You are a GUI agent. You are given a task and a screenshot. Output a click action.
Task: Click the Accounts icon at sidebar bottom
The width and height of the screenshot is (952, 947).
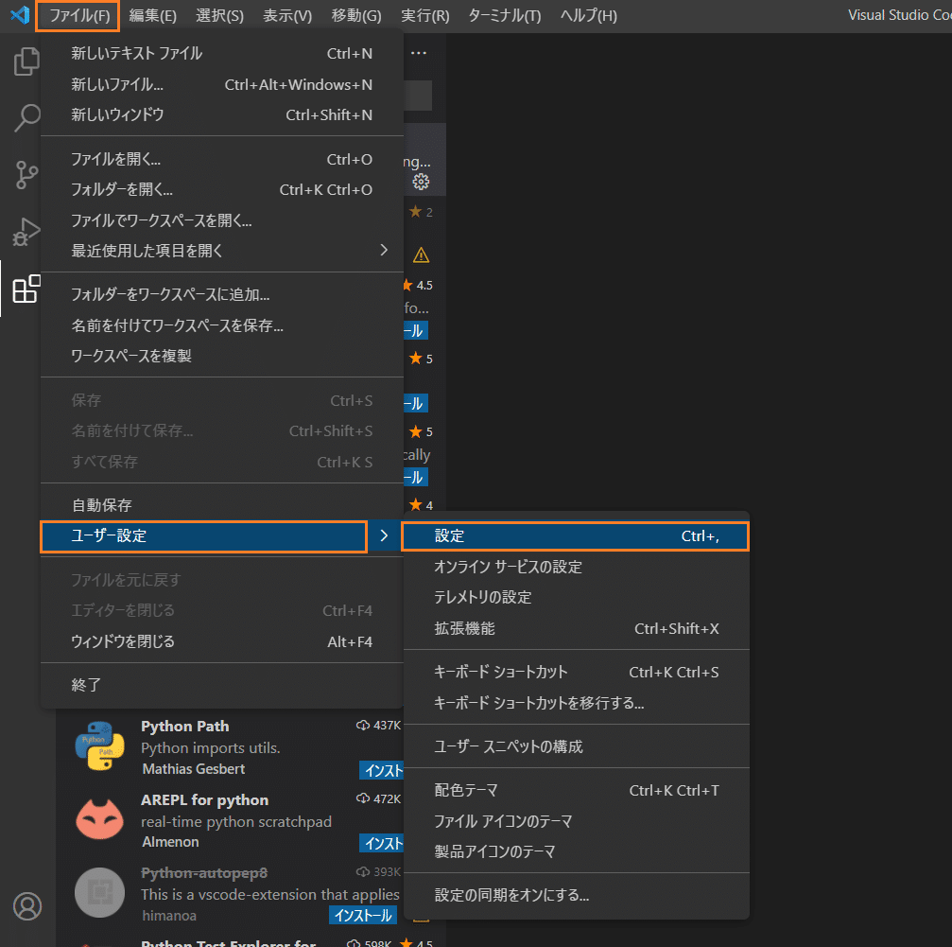pyautogui.click(x=27, y=905)
